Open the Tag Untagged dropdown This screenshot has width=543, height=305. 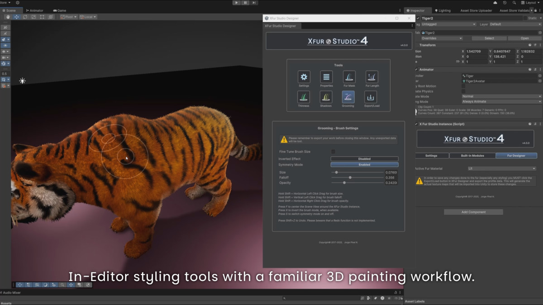point(448,24)
